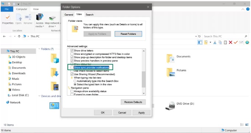Click the Reset Folders button

point(128,34)
